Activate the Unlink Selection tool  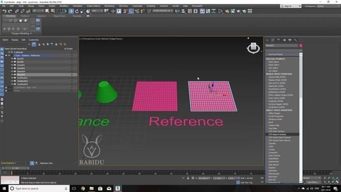click(22, 11)
